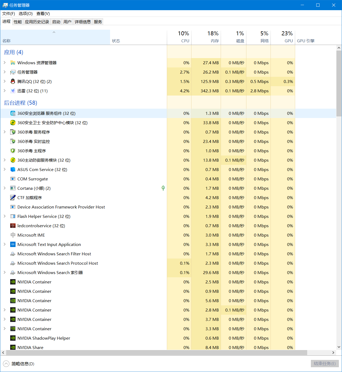Expand the 迅雷 (32 位) process group
The width and height of the screenshot is (342, 372).
pos(5,91)
